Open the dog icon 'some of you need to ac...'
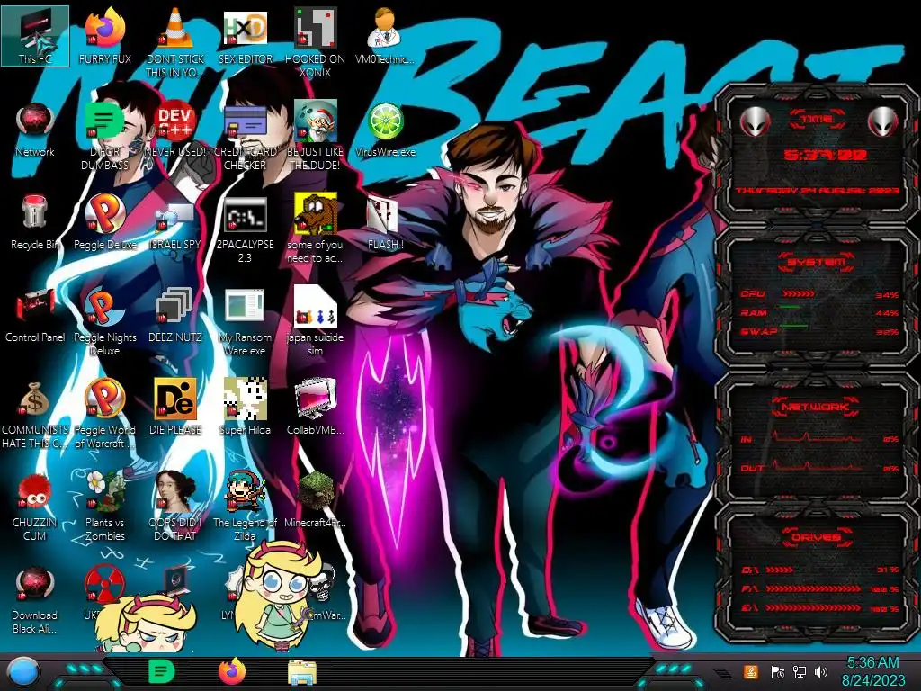The image size is (921, 691). coord(315,228)
